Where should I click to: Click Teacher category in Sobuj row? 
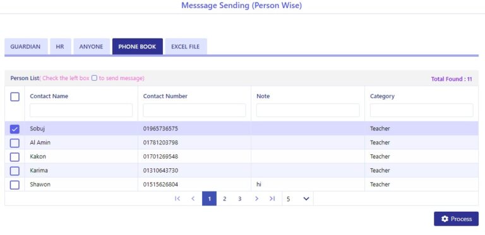(x=380, y=129)
